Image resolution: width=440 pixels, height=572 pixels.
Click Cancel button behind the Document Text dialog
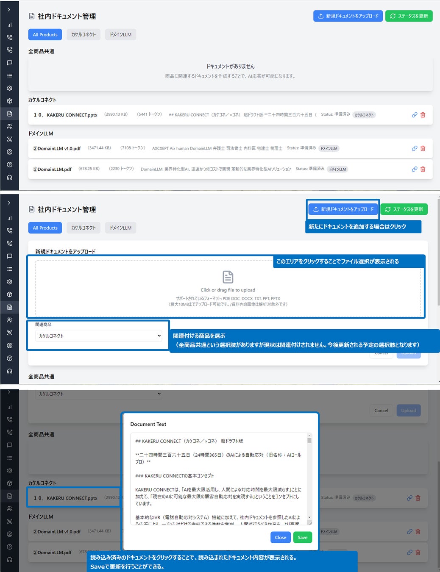[381, 411]
